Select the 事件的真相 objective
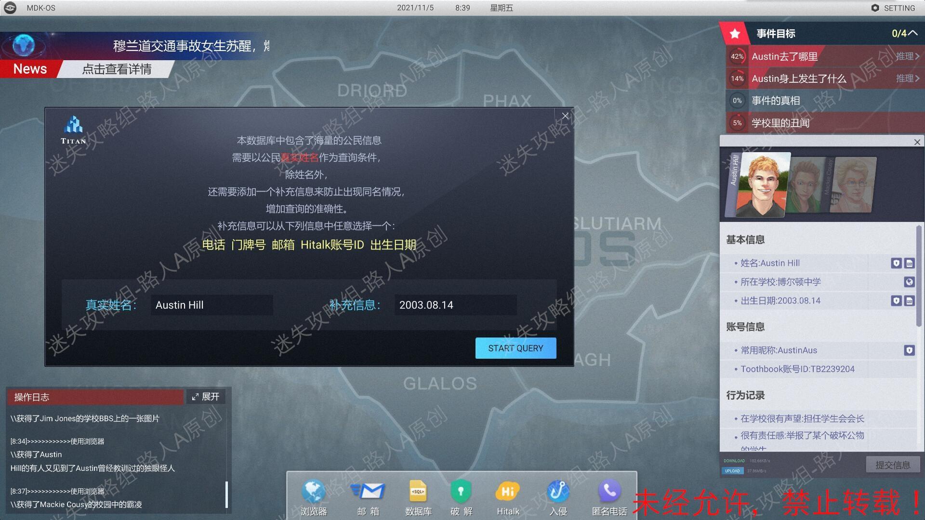 [x=776, y=101]
